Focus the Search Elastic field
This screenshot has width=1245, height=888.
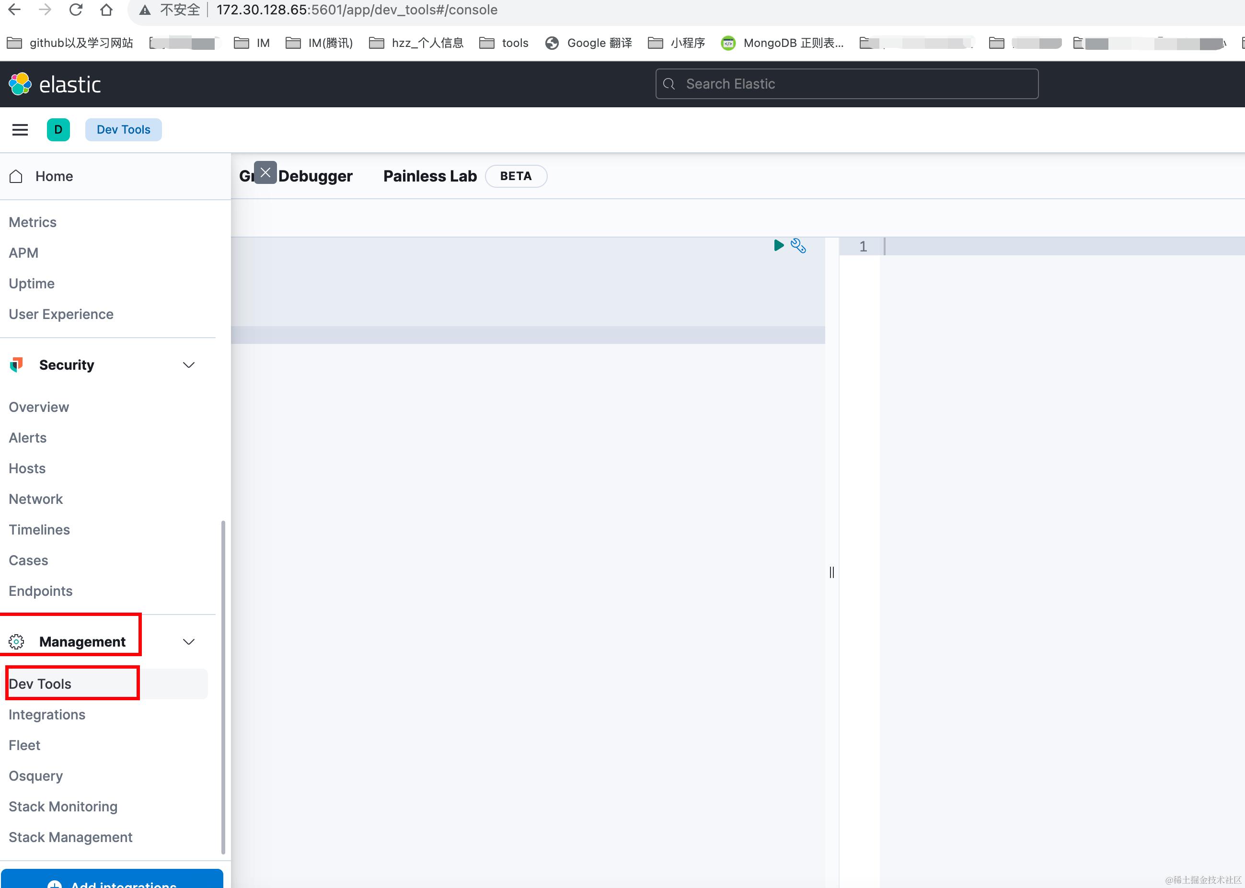coord(847,84)
